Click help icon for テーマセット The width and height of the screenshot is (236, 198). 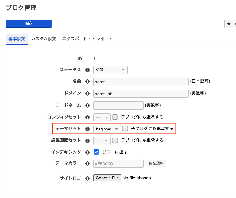87,129
